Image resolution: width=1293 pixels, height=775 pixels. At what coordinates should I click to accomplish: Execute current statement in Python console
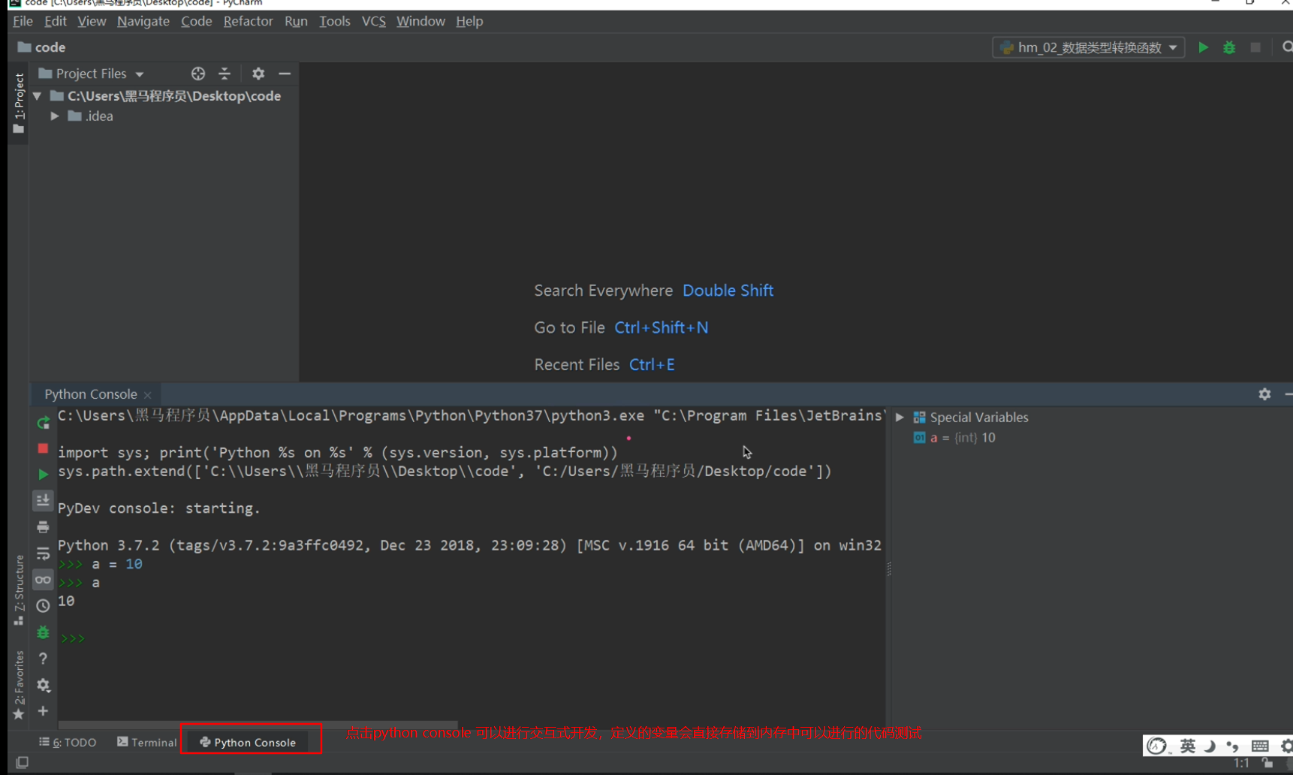tap(43, 474)
